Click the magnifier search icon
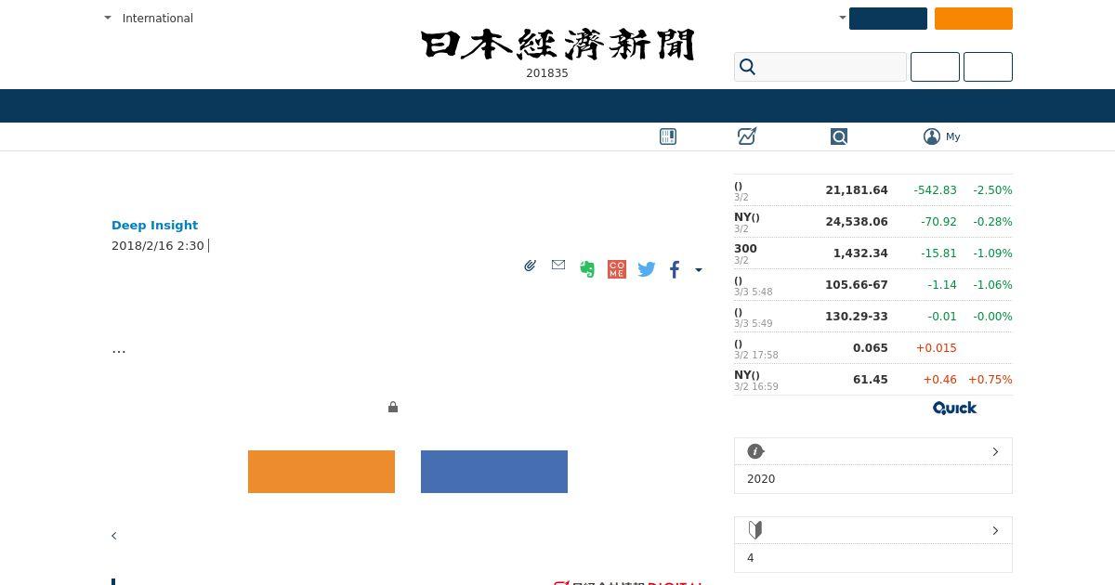Screen dimensions: 1115x585 [x=748, y=67]
